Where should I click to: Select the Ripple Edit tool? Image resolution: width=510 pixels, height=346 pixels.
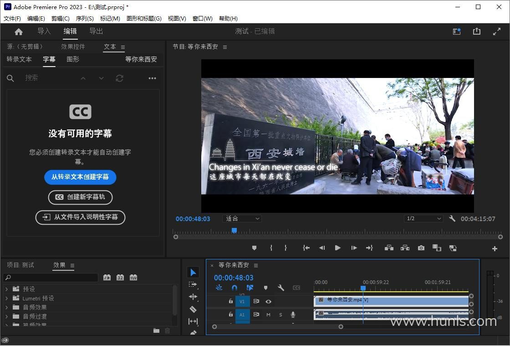[x=193, y=297]
